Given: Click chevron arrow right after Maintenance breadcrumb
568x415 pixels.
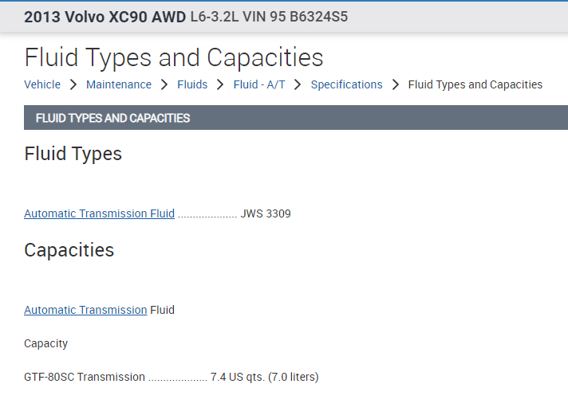Looking at the screenshot, I should click(164, 84).
